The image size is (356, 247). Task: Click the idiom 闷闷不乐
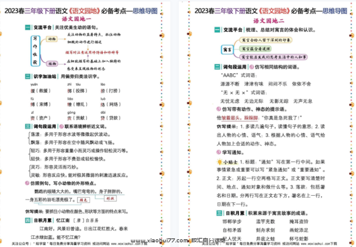(x=278, y=84)
